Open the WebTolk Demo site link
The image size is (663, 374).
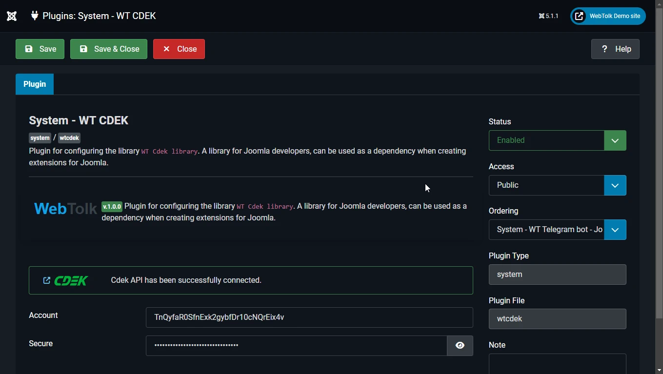coord(608,16)
